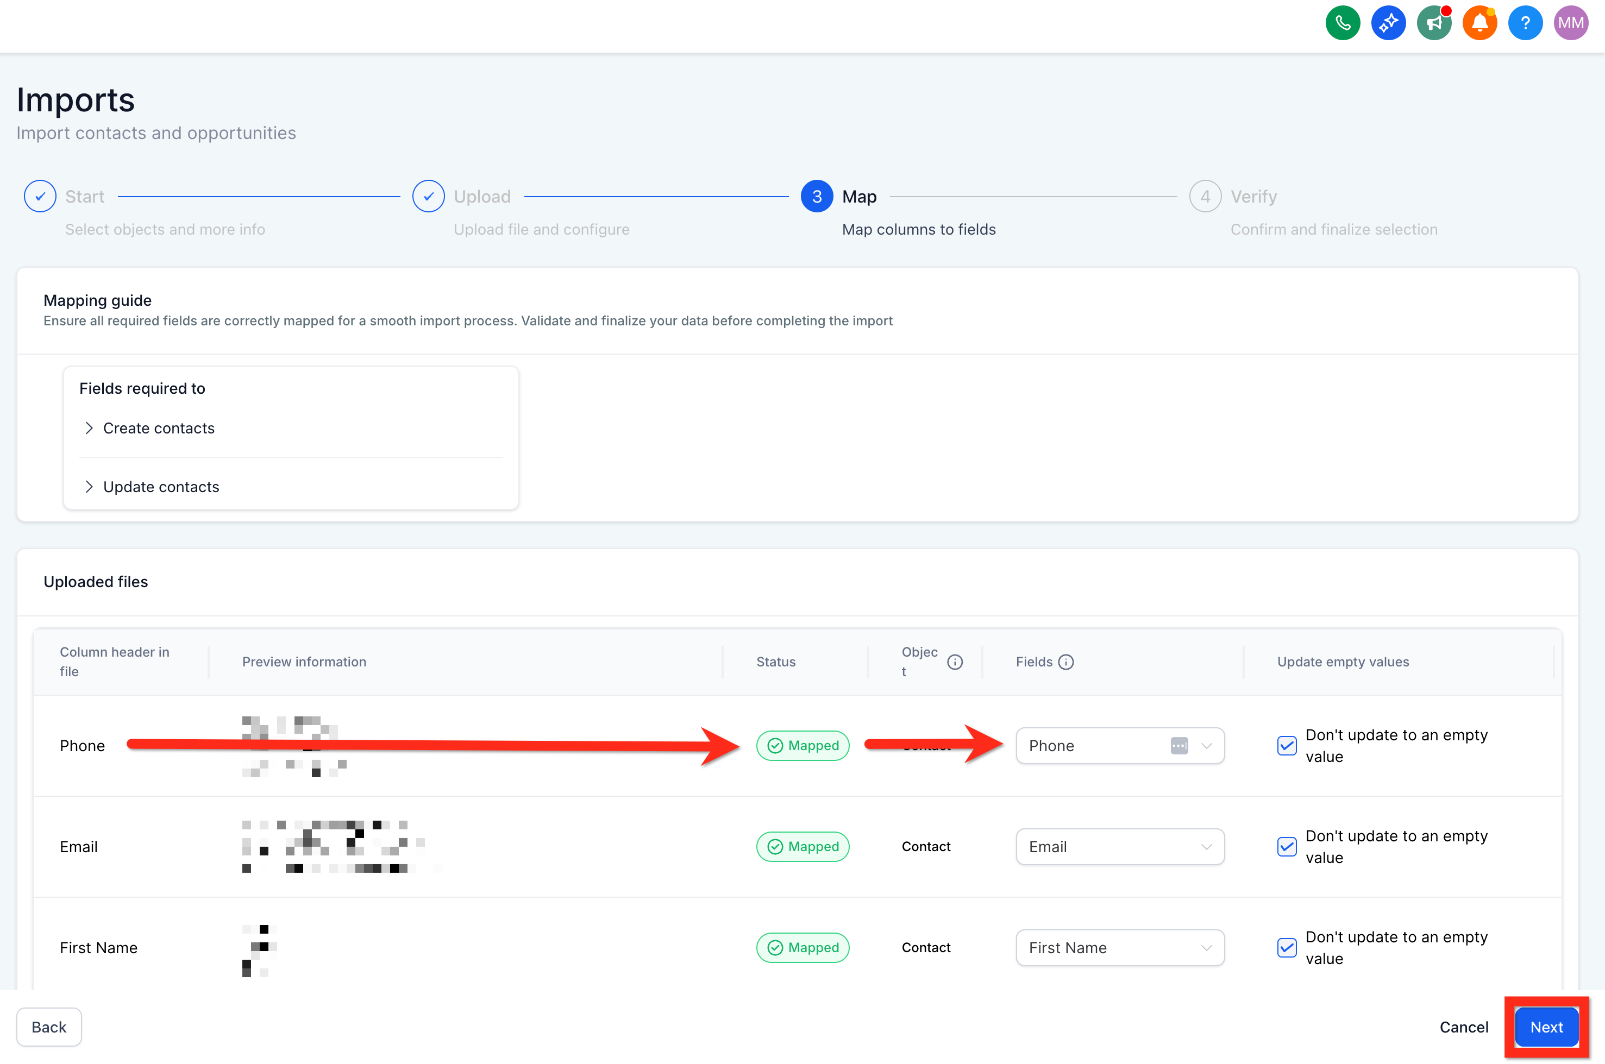Go back to the Upload step

[x=428, y=196]
